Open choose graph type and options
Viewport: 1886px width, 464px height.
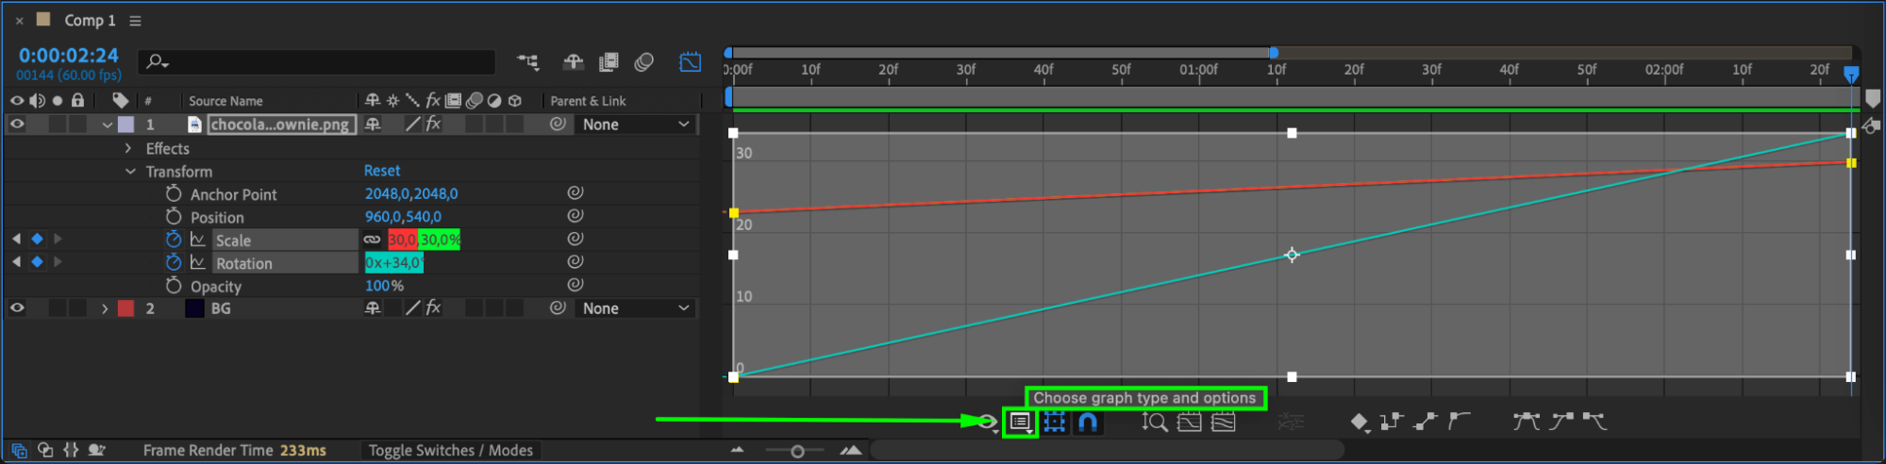tap(1020, 423)
